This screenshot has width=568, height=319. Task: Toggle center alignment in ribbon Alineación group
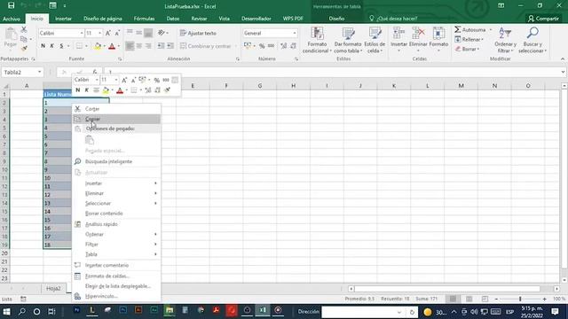(x=138, y=46)
